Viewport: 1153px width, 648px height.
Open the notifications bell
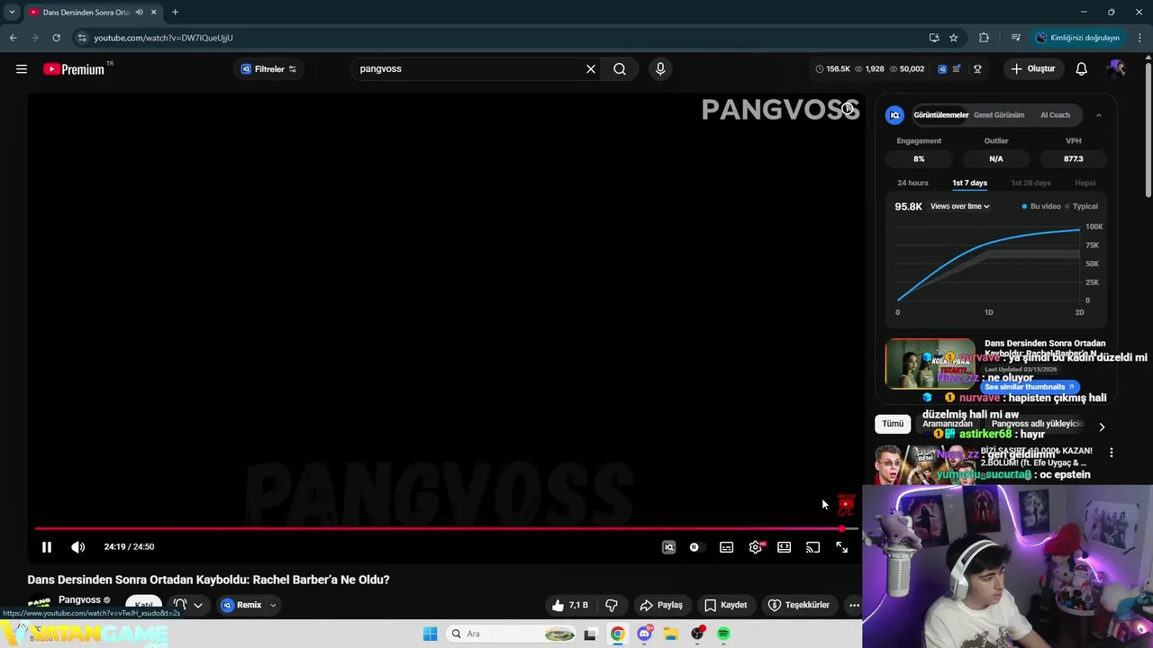coord(1082,69)
